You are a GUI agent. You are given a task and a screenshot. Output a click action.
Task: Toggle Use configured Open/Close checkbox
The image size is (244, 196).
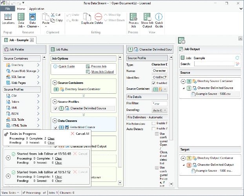157,134
